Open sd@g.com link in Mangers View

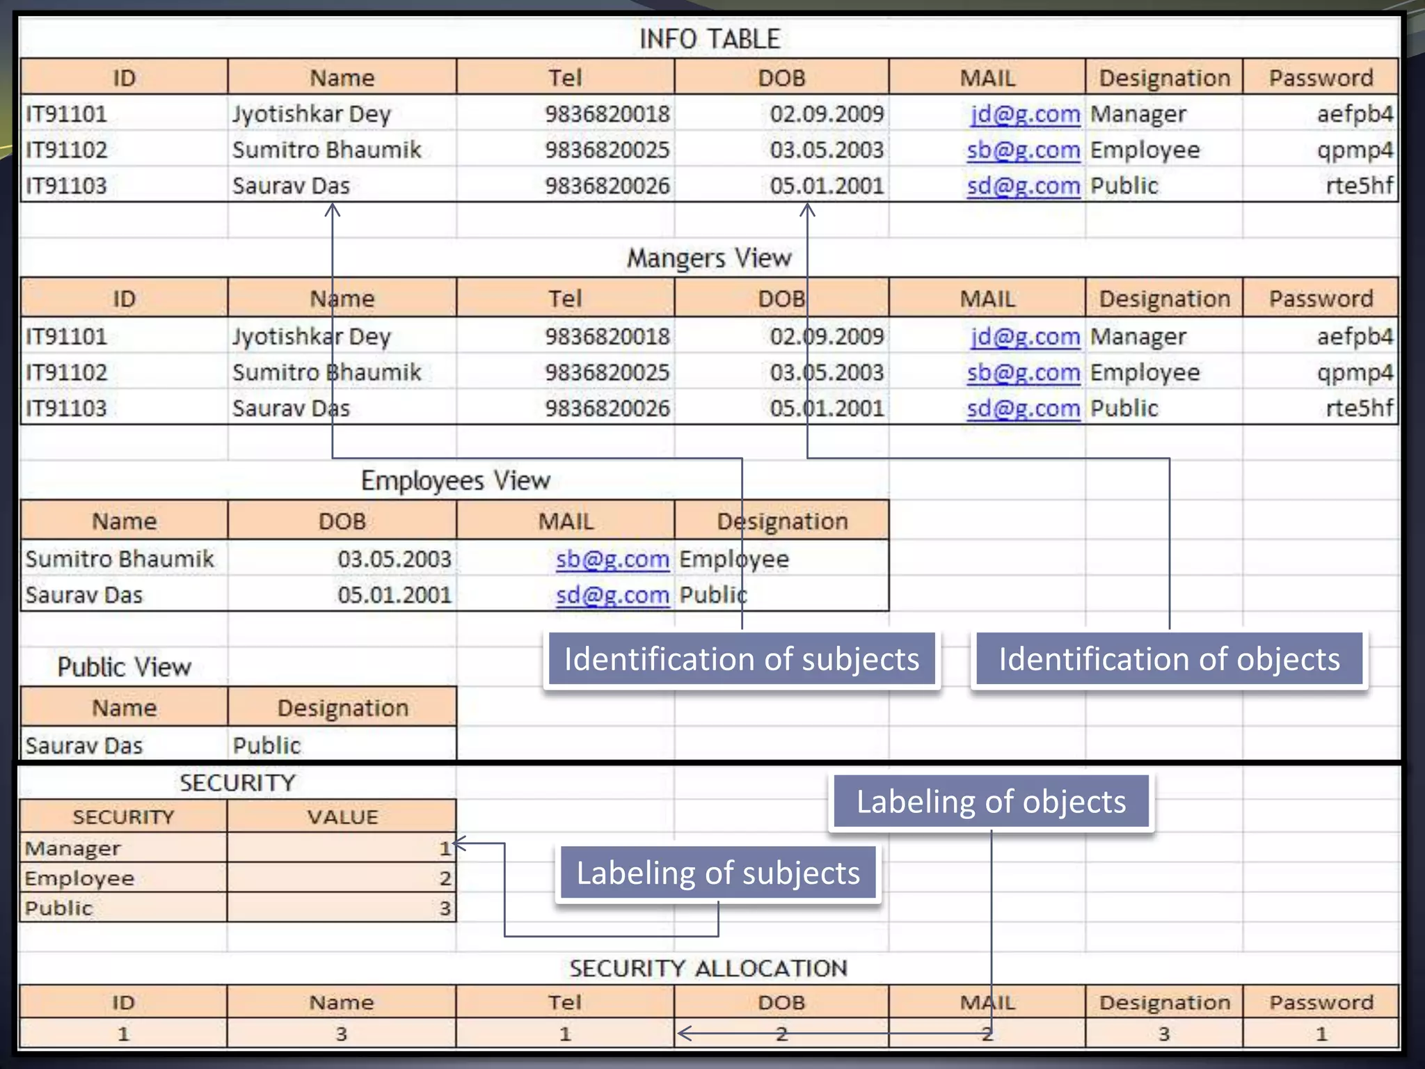[x=1024, y=409]
